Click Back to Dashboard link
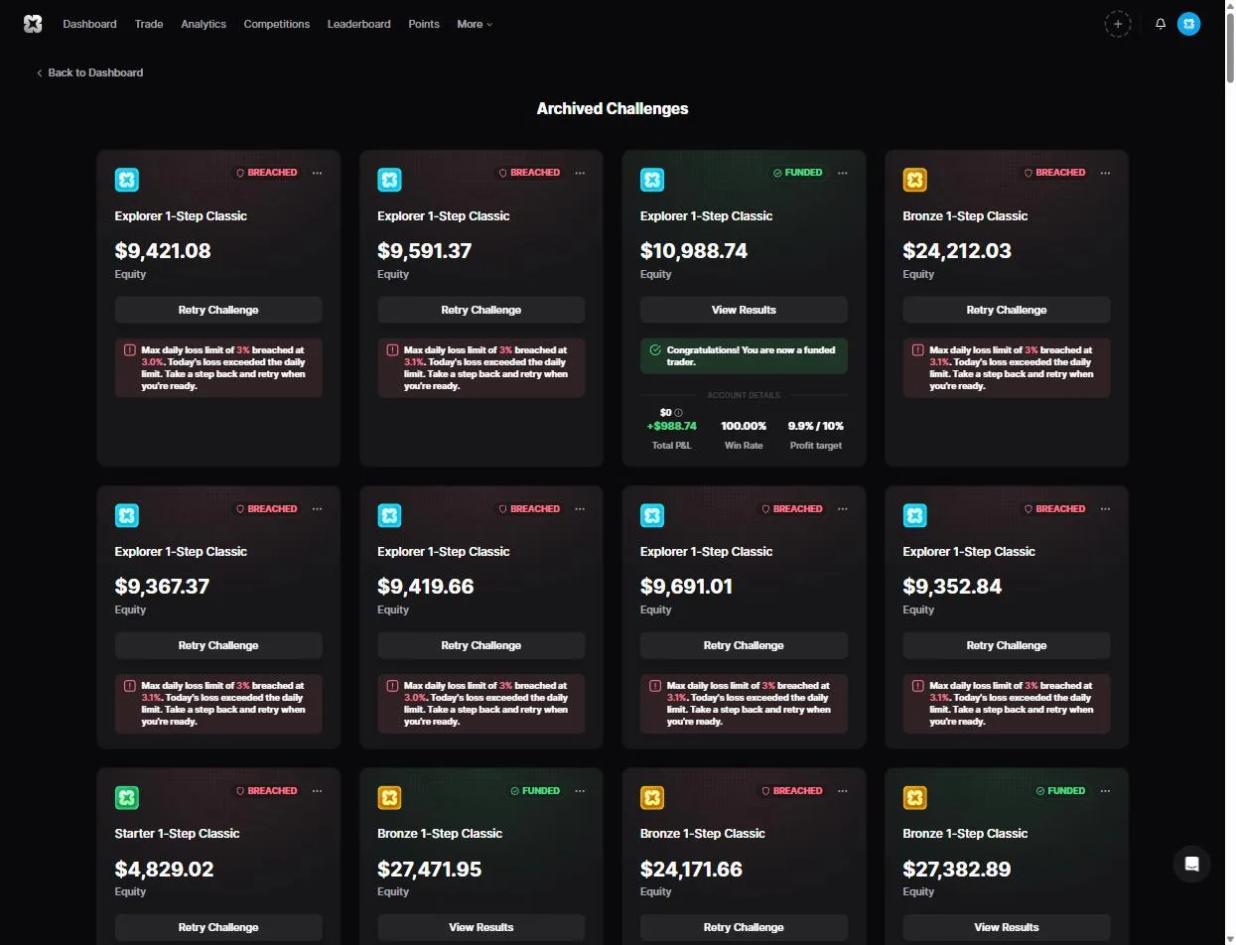This screenshot has width=1236, height=945. click(89, 72)
